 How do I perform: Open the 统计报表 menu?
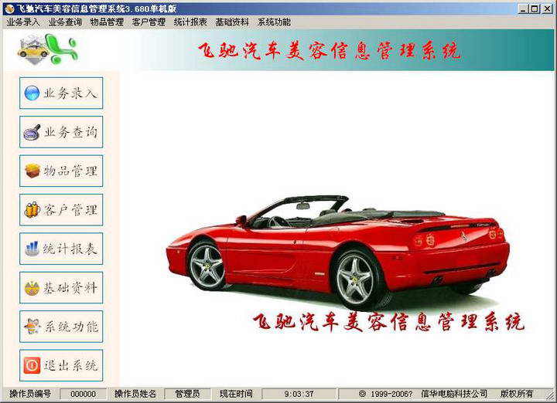(x=190, y=22)
